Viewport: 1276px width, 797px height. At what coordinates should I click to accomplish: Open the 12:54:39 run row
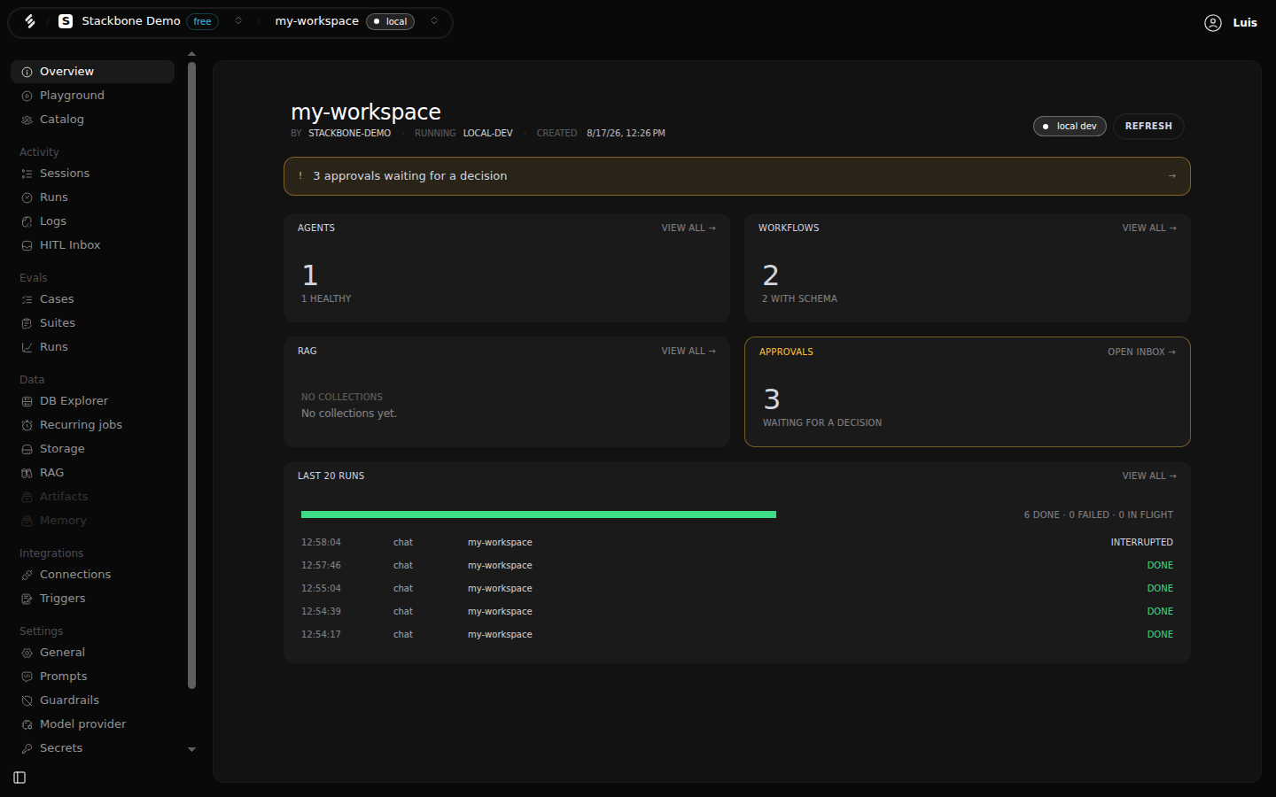click(736, 611)
